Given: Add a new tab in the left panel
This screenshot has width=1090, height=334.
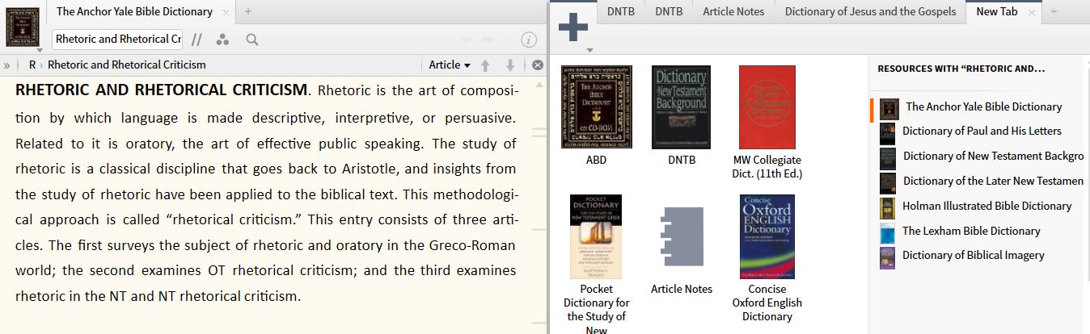Looking at the screenshot, I should tap(248, 11).
